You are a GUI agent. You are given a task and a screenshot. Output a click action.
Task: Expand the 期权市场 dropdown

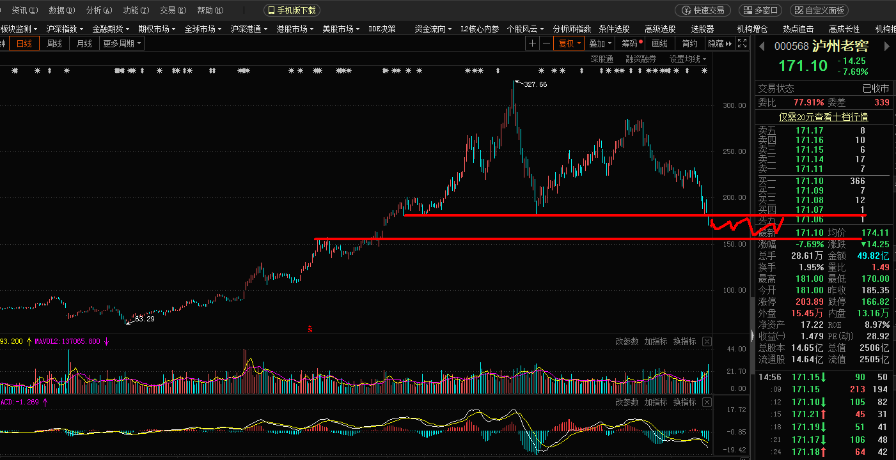click(x=157, y=29)
